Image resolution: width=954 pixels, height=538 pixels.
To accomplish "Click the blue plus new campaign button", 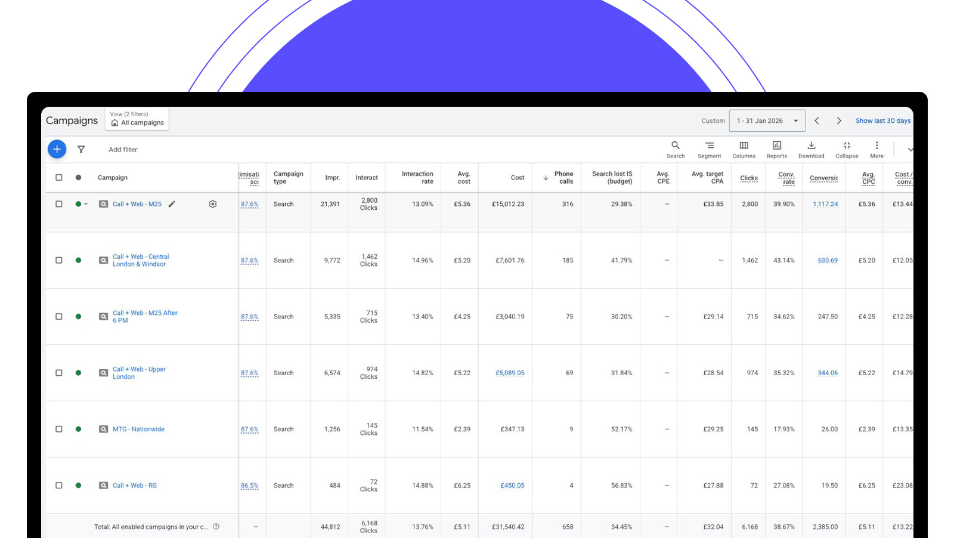I will coord(57,149).
